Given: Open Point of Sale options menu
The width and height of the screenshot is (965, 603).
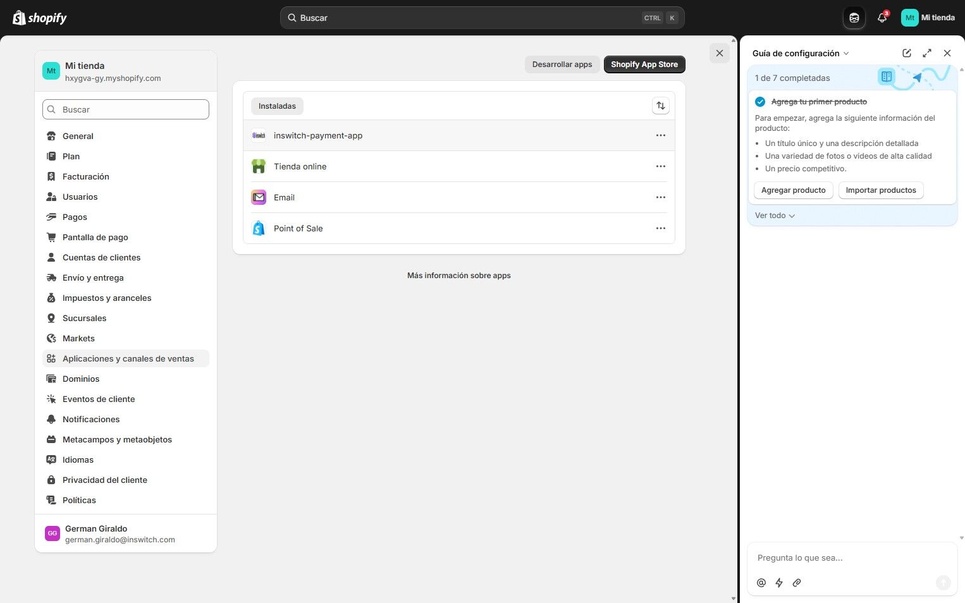Looking at the screenshot, I should pos(661,228).
